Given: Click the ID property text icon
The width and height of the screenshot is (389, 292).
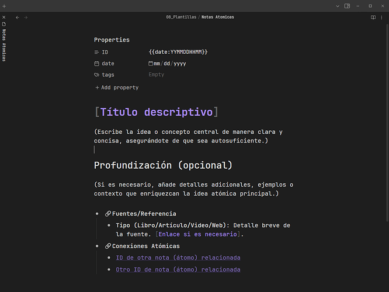Looking at the screenshot, I should coord(96,52).
